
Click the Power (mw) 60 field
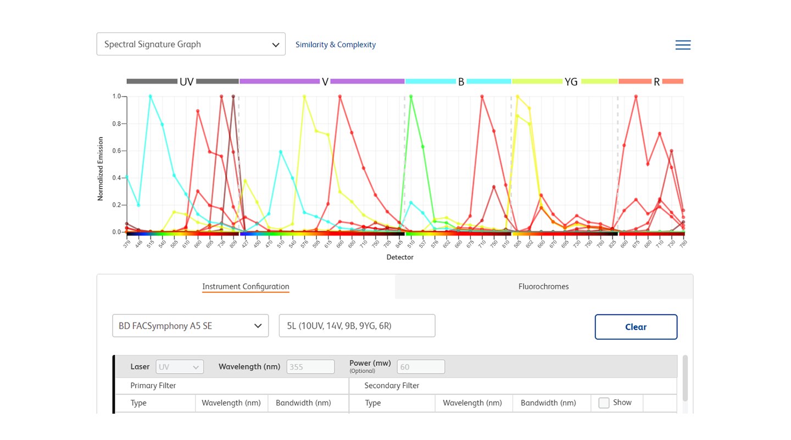(421, 367)
